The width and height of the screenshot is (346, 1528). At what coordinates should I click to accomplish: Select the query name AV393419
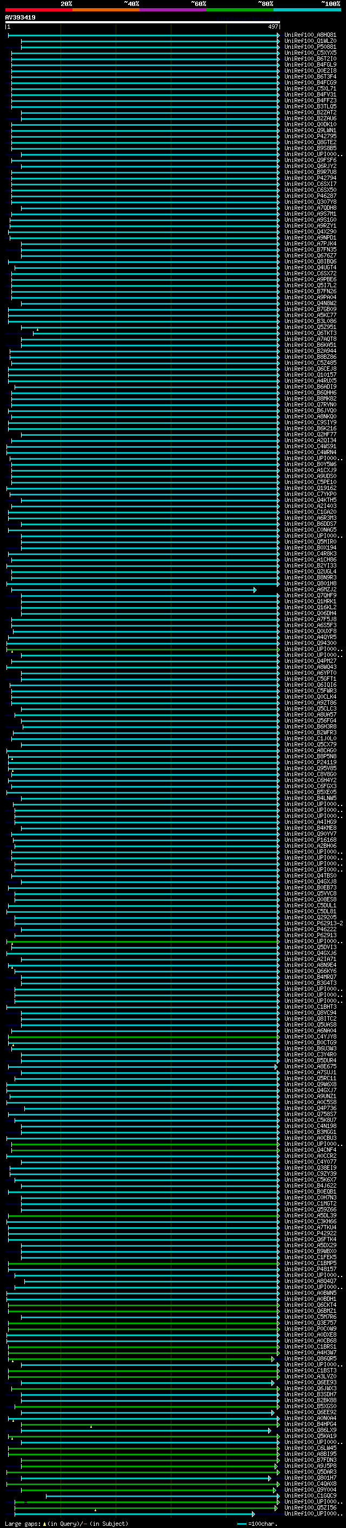(20, 17)
